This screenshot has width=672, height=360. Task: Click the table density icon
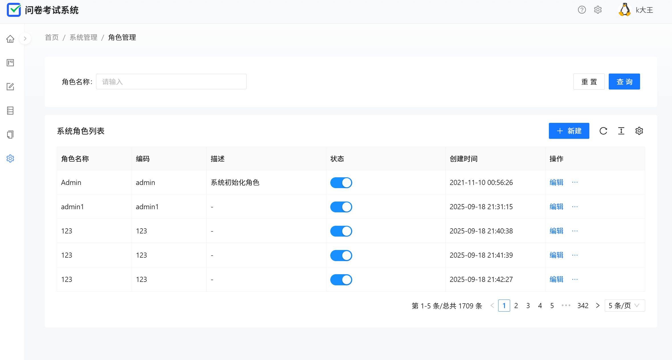(x=621, y=131)
